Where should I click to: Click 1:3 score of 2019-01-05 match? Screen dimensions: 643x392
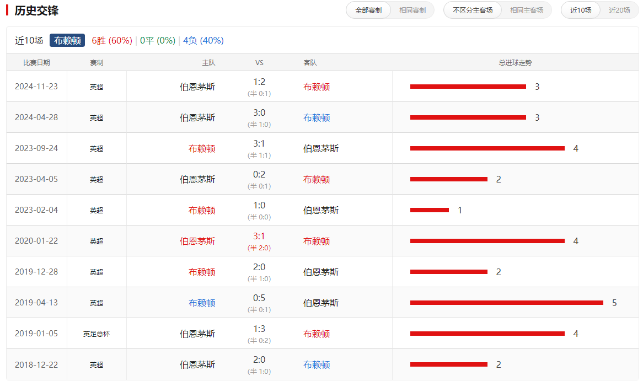tap(259, 329)
